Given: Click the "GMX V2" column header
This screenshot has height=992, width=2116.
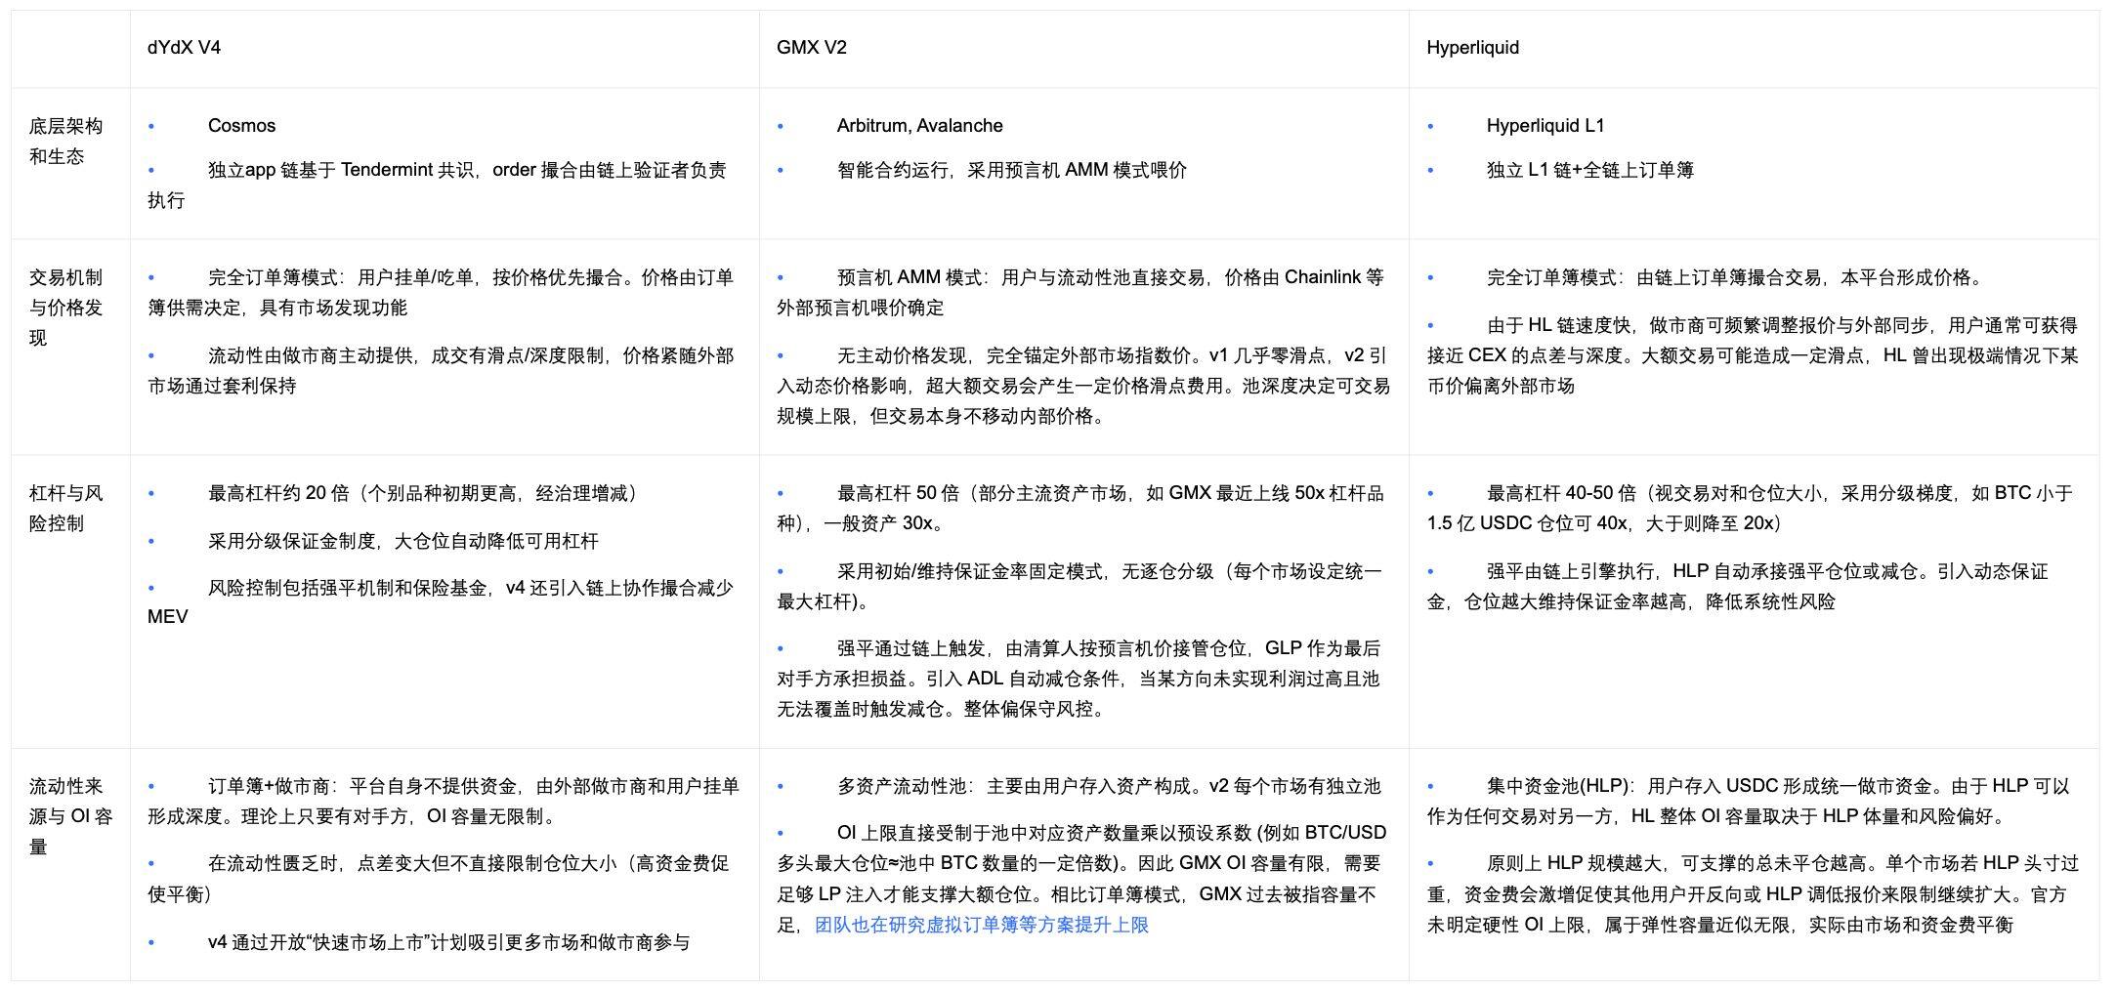Looking at the screenshot, I should [812, 48].
